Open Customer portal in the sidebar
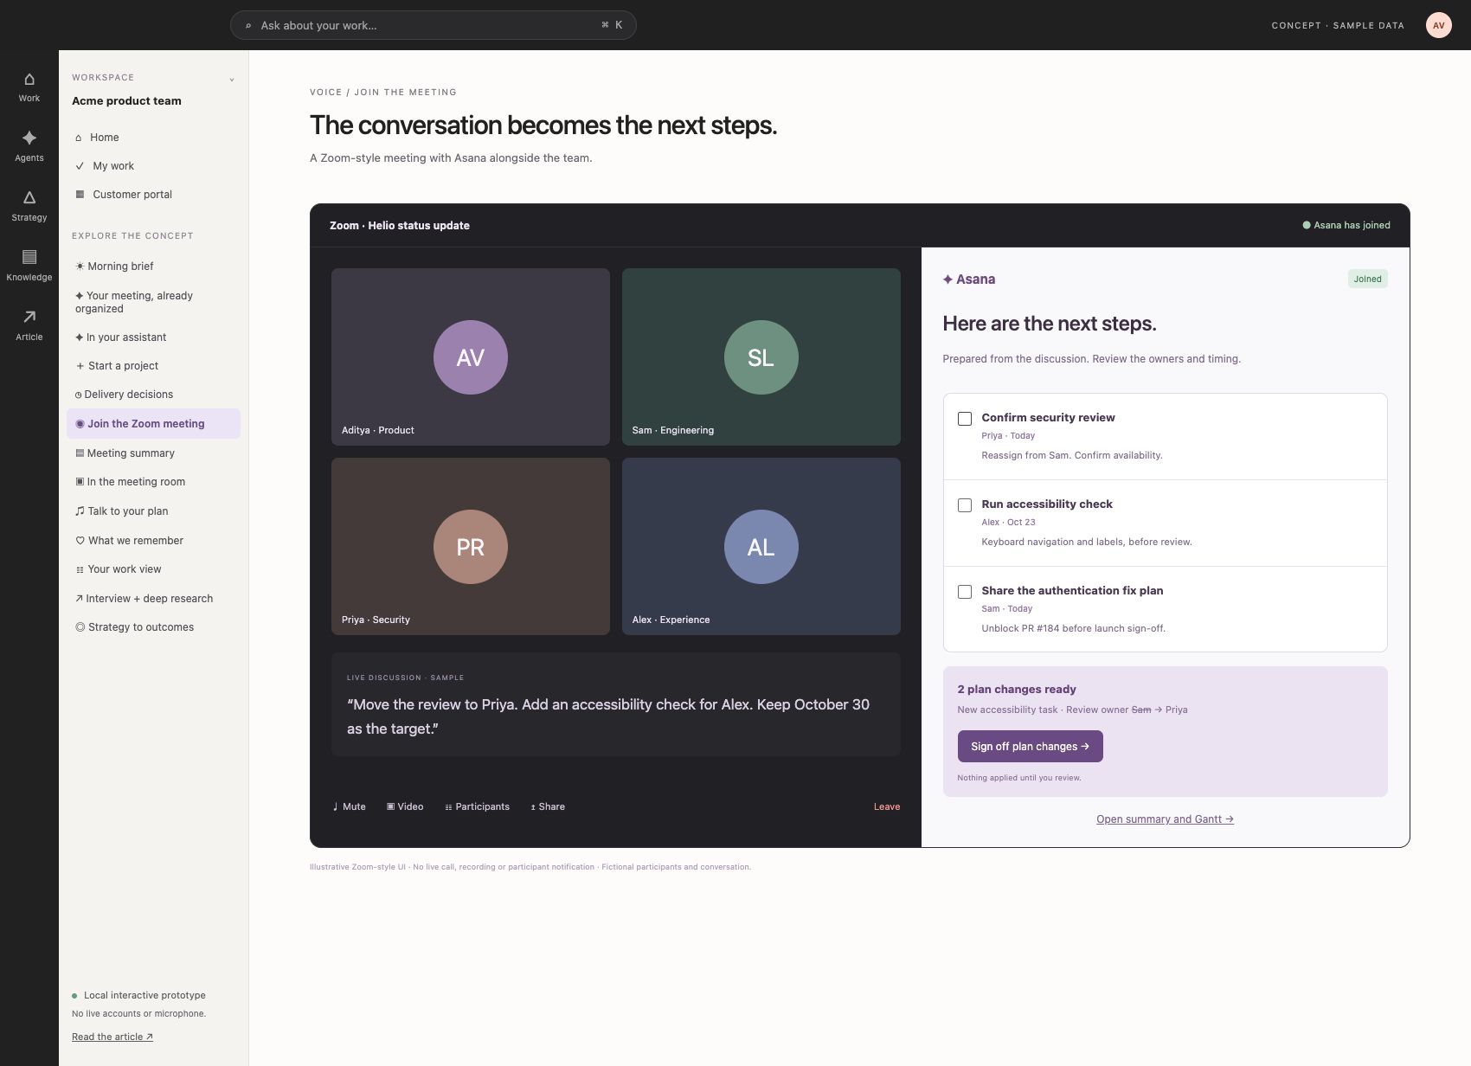This screenshot has height=1066, width=1471. (153, 195)
